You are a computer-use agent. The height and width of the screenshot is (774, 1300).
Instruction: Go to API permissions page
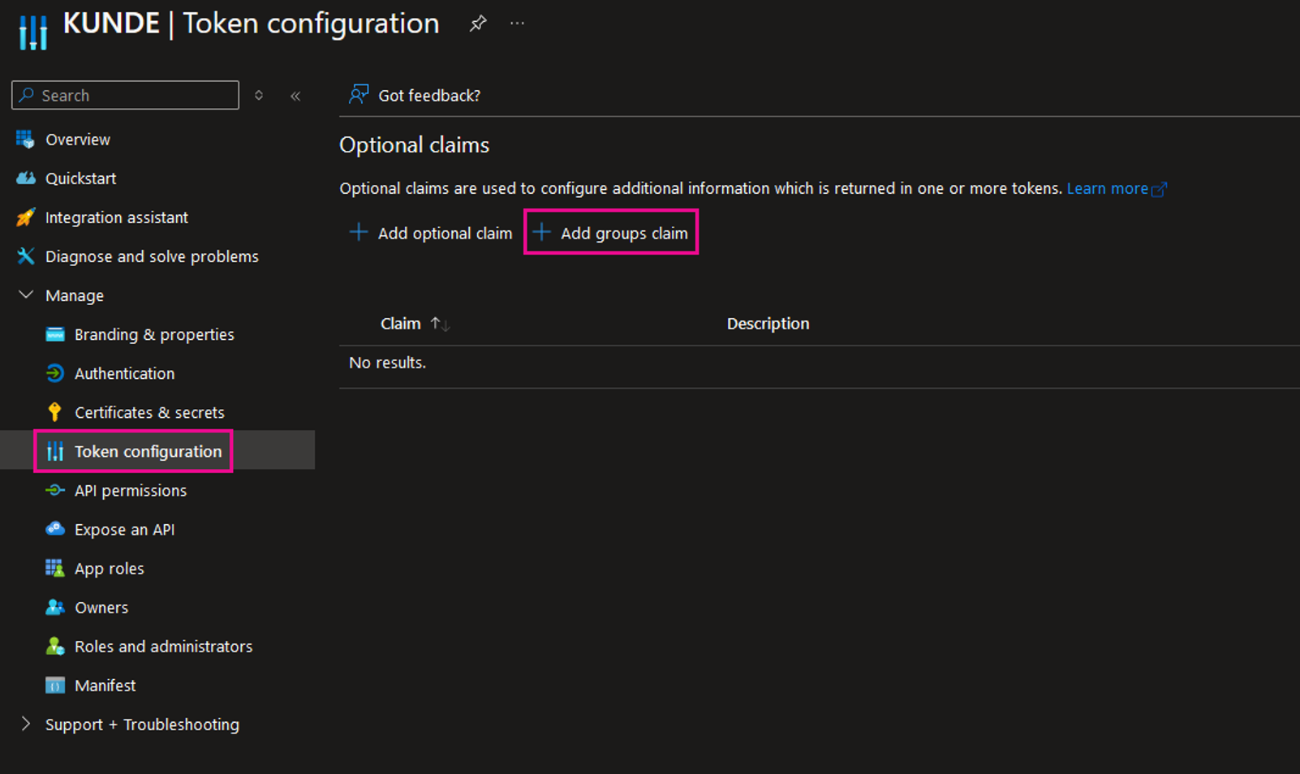click(130, 491)
